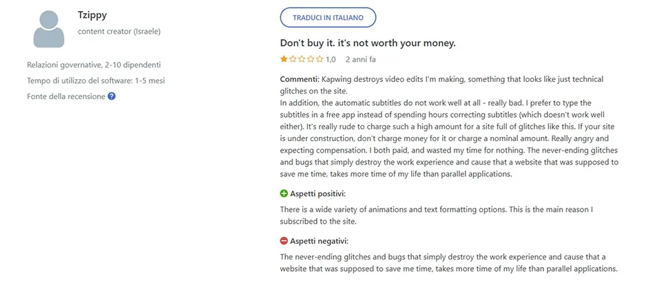Click the Aspetti positivi heading
646x287 pixels.
click(317, 193)
